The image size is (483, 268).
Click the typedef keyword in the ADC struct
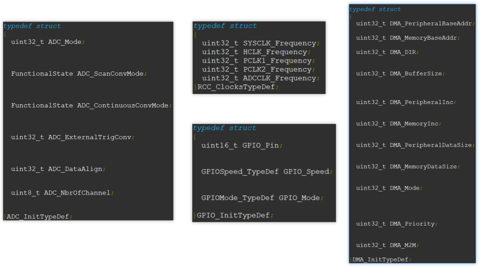click(x=22, y=26)
